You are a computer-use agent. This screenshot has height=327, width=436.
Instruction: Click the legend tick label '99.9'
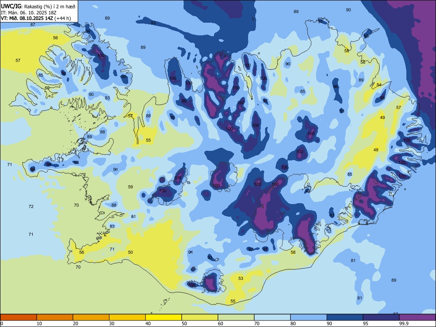click(x=404, y=324)
